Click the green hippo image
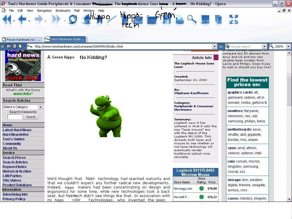 (x=106, y=116)
